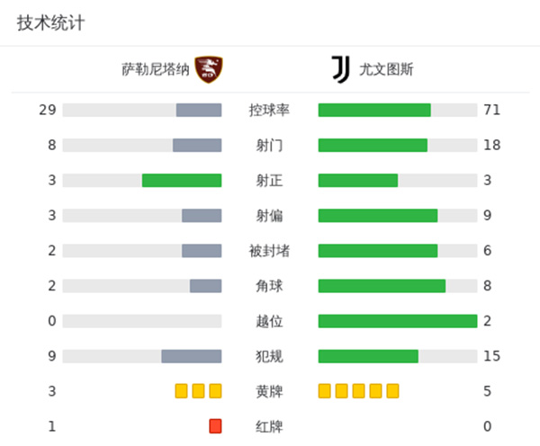Click the 尤文图斯 team name
Screen dimensions: 540x446
[387, 69]
